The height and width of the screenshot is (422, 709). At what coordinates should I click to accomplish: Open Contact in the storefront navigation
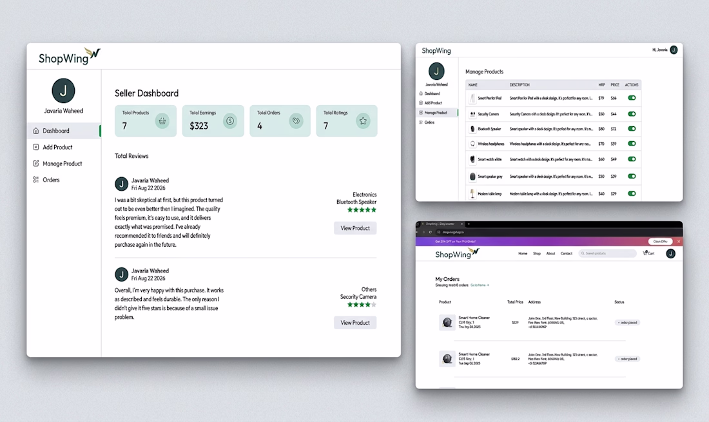click(567, 253)
